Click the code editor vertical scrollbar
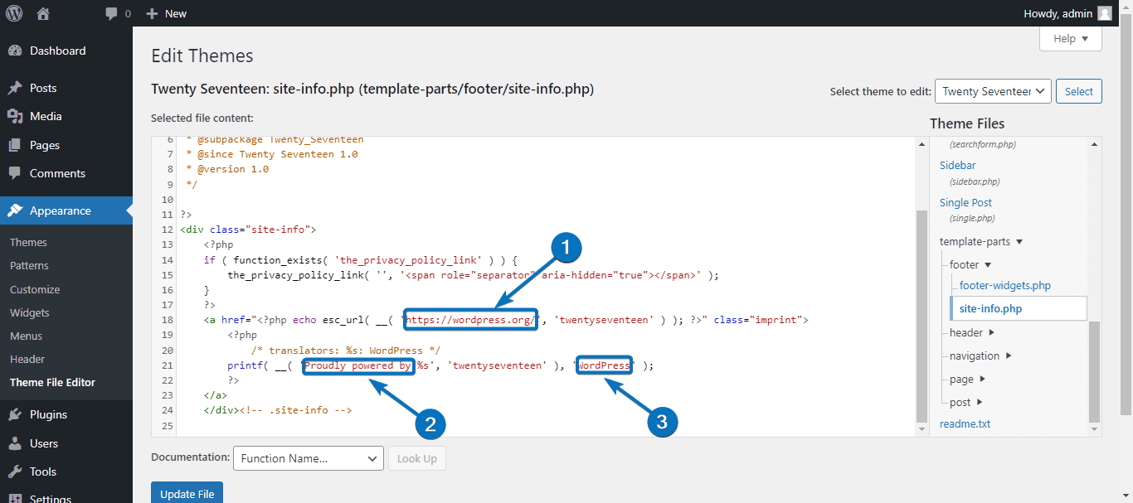The height and width of the screenshot is (503, 1133). tap(922, 315)
